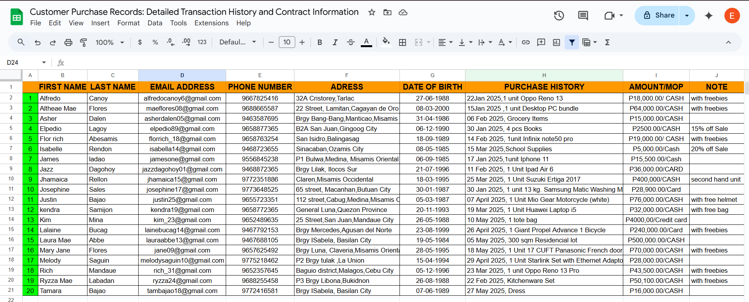Insert a chart using toolbar icon

click(x=556, y=42)
